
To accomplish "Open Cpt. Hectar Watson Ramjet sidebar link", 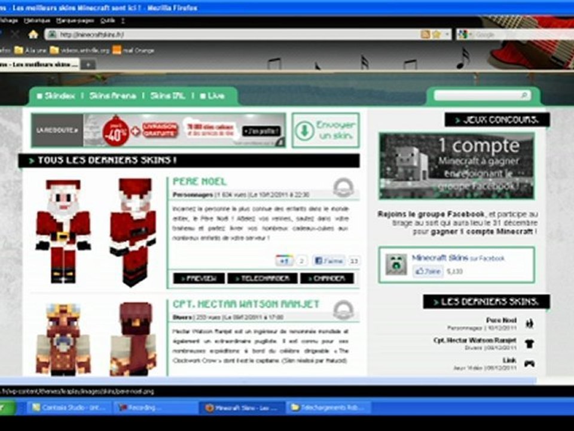I will [475, 340].
